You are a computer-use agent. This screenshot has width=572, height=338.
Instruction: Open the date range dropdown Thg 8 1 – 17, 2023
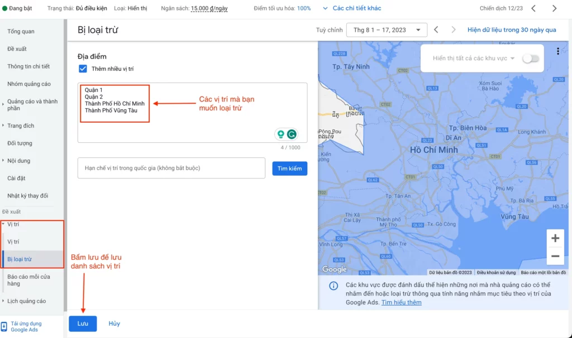[x=387, y=30]
